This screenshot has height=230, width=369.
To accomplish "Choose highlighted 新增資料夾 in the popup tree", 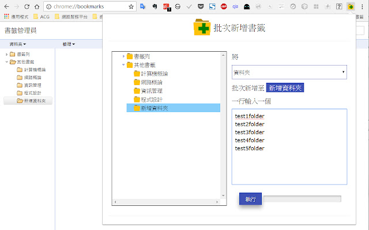I will 173,108.
